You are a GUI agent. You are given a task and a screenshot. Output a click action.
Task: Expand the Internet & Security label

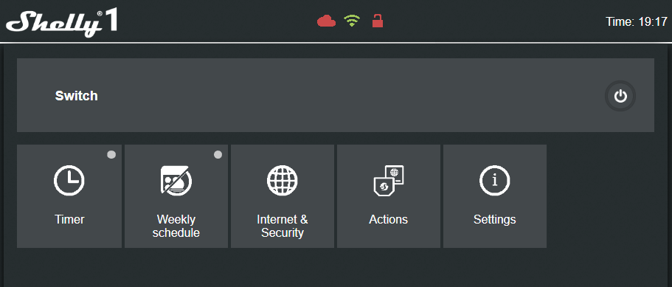pyautogui.click(x=283, y=227)
